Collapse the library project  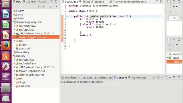[13, 56]
